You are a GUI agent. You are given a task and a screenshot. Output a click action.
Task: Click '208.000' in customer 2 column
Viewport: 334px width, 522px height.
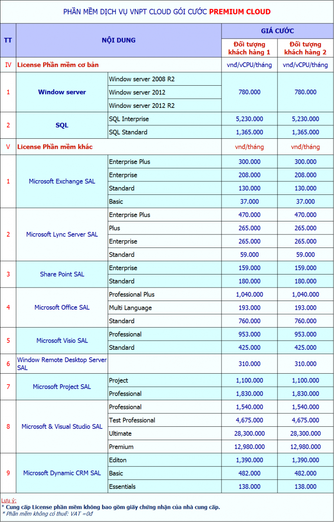coord(305,175)
